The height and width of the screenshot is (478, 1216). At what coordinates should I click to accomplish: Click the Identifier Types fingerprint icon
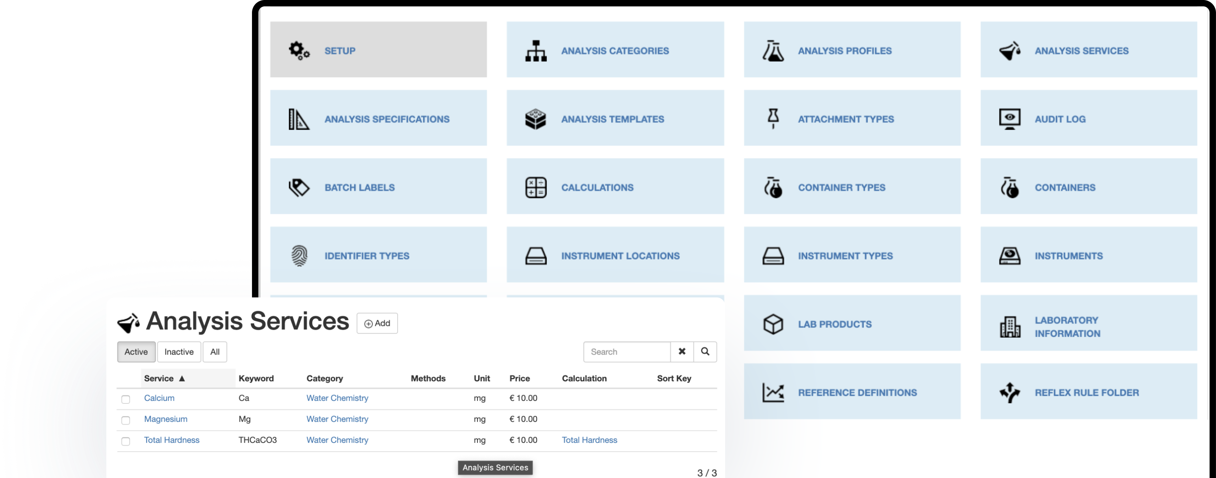pyautogui.click(x=299, y=256)
